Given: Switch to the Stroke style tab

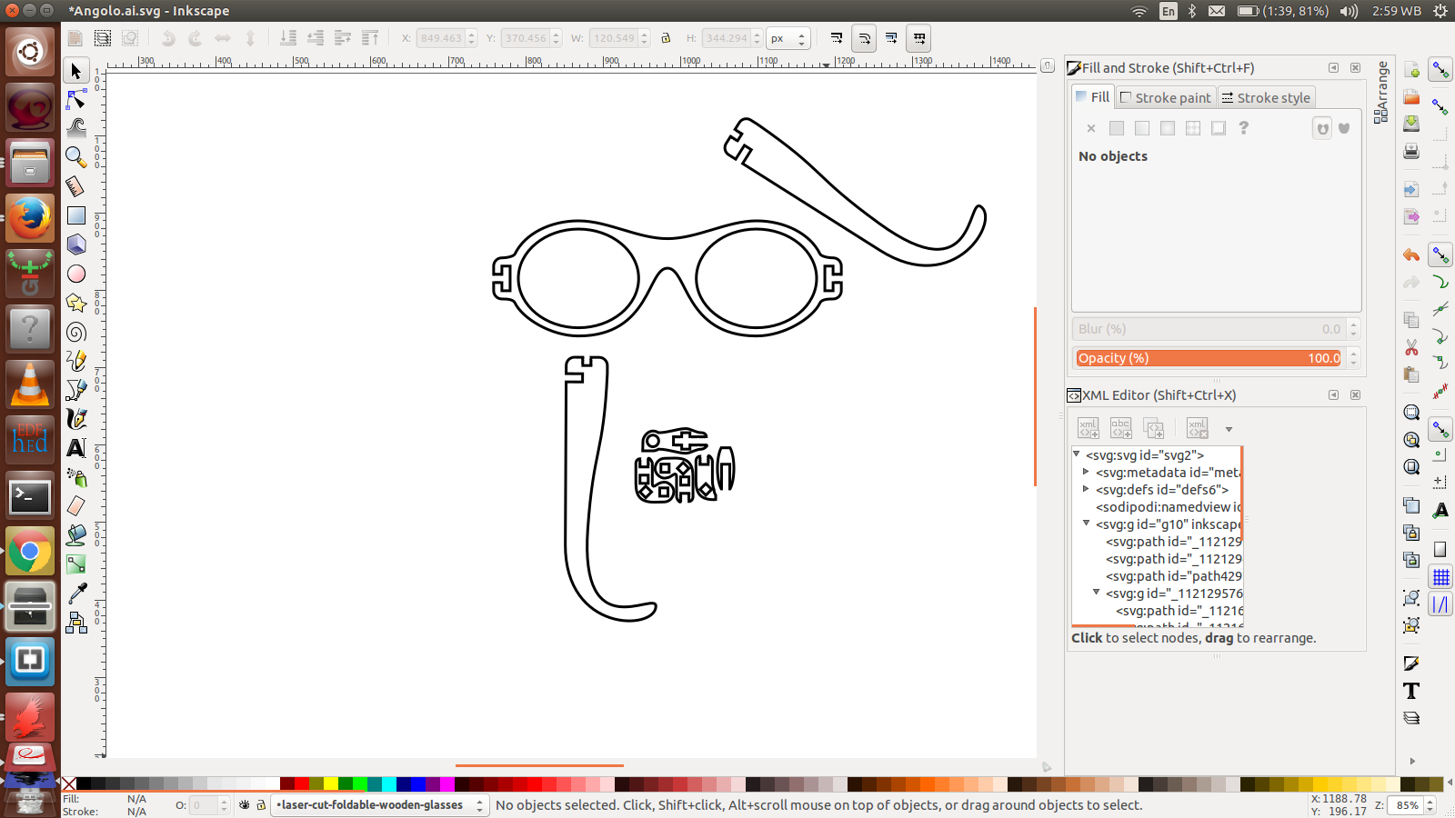Looking at the screenshot, I should tap(1266, 97).
